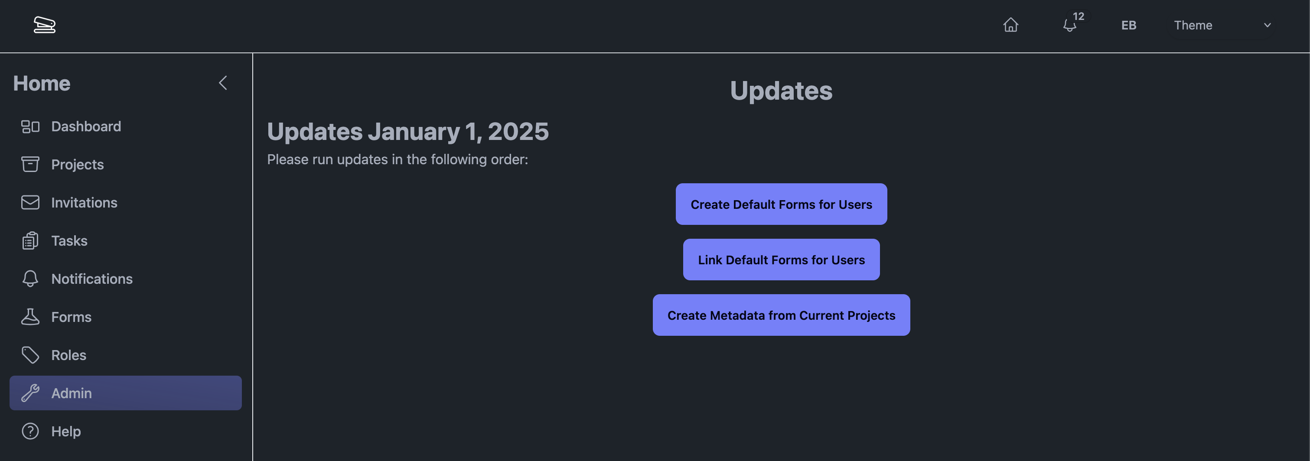The height and width of the screenshot is (461, 1310).
Task: Click the Invitations envelope icon
Action: 30,203
